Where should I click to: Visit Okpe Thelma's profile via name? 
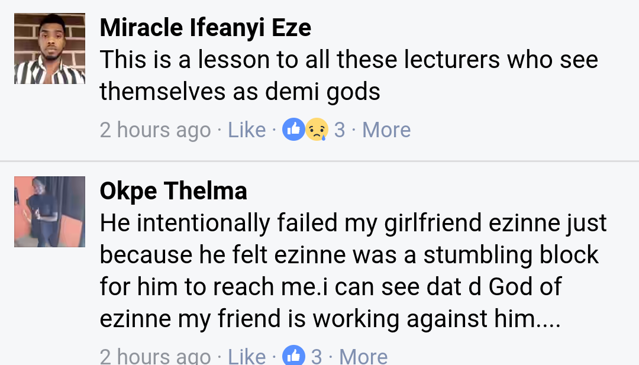pyautogui.click(x=173, y=191)
